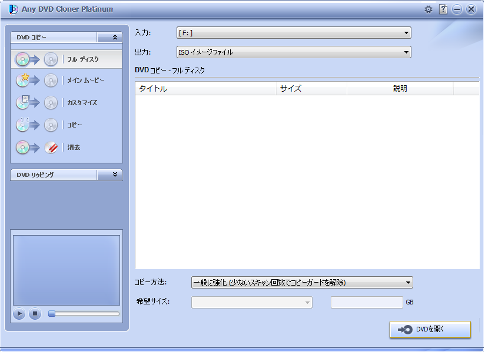Click the DVDを開く button
This screenshot has height=352, width=485.
tap(430, 330)
